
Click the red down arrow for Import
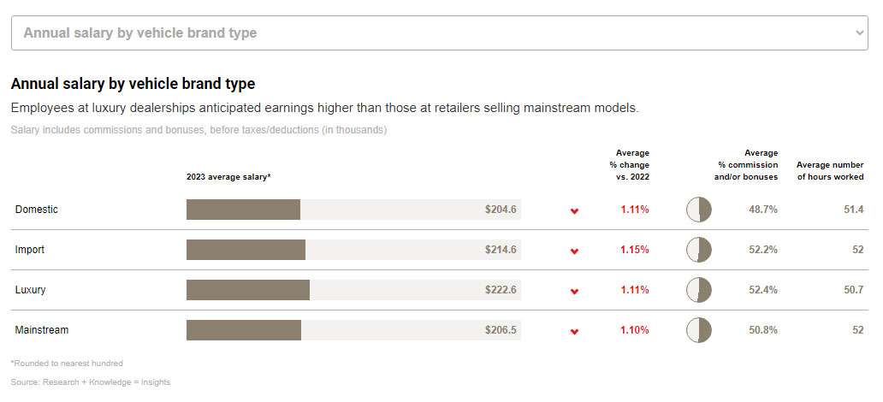pos(574,251)
